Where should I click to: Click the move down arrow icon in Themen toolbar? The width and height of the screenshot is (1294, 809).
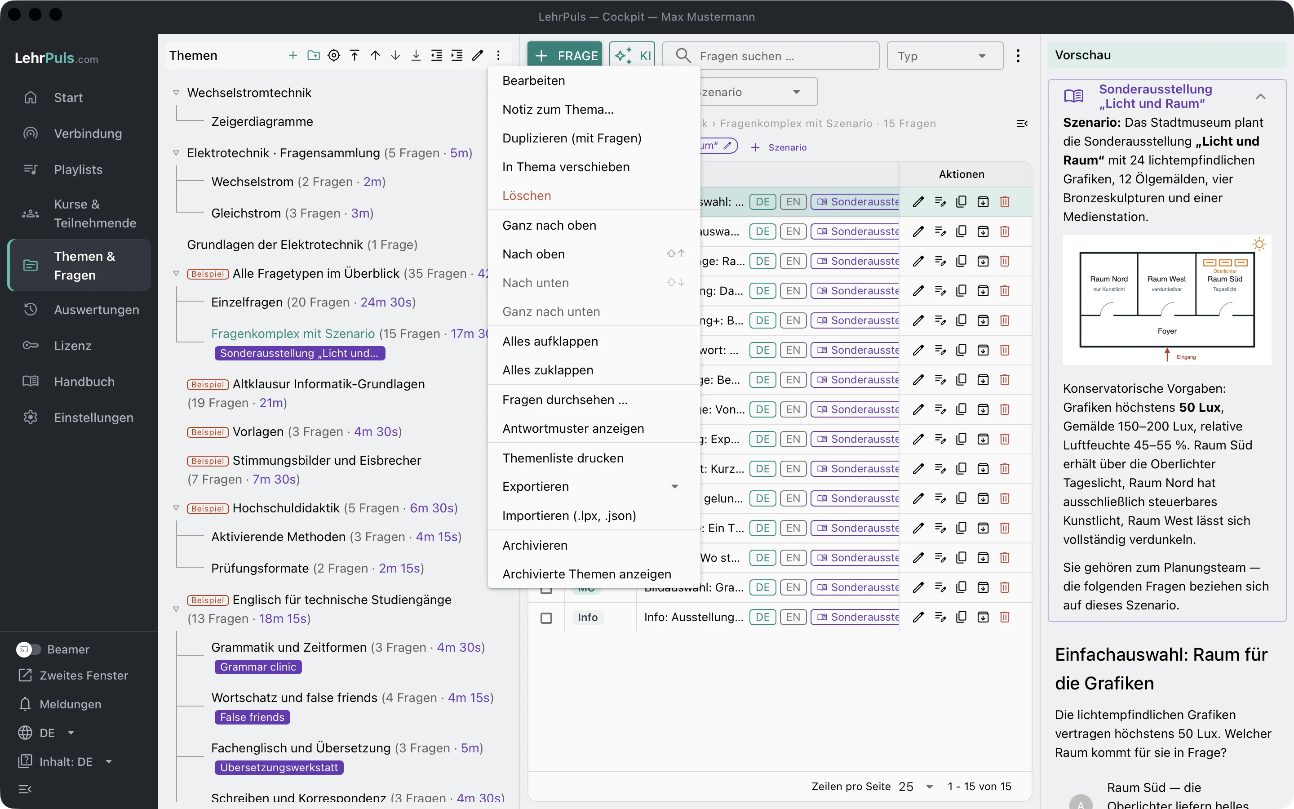tap(396, 56)
